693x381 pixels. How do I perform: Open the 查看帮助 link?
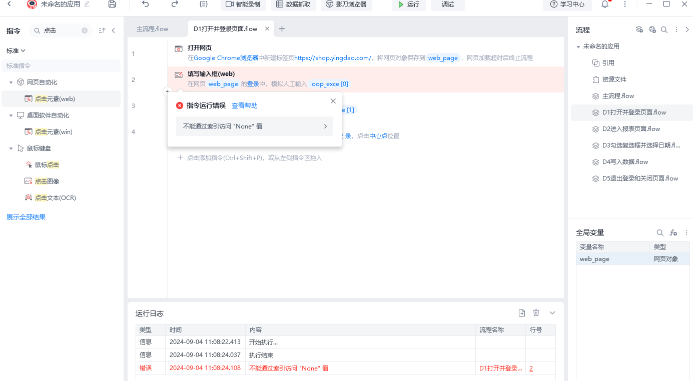pyautogui.click(x=245, y=105)
